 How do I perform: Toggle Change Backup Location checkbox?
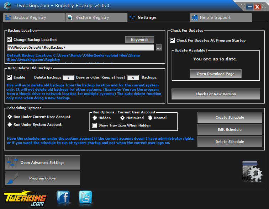coord(10,39)
